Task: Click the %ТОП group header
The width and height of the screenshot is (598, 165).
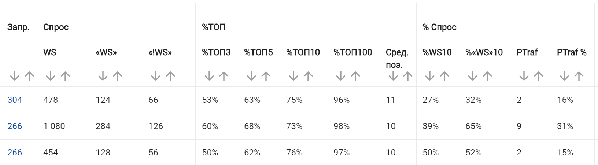Action: (214, 27)
